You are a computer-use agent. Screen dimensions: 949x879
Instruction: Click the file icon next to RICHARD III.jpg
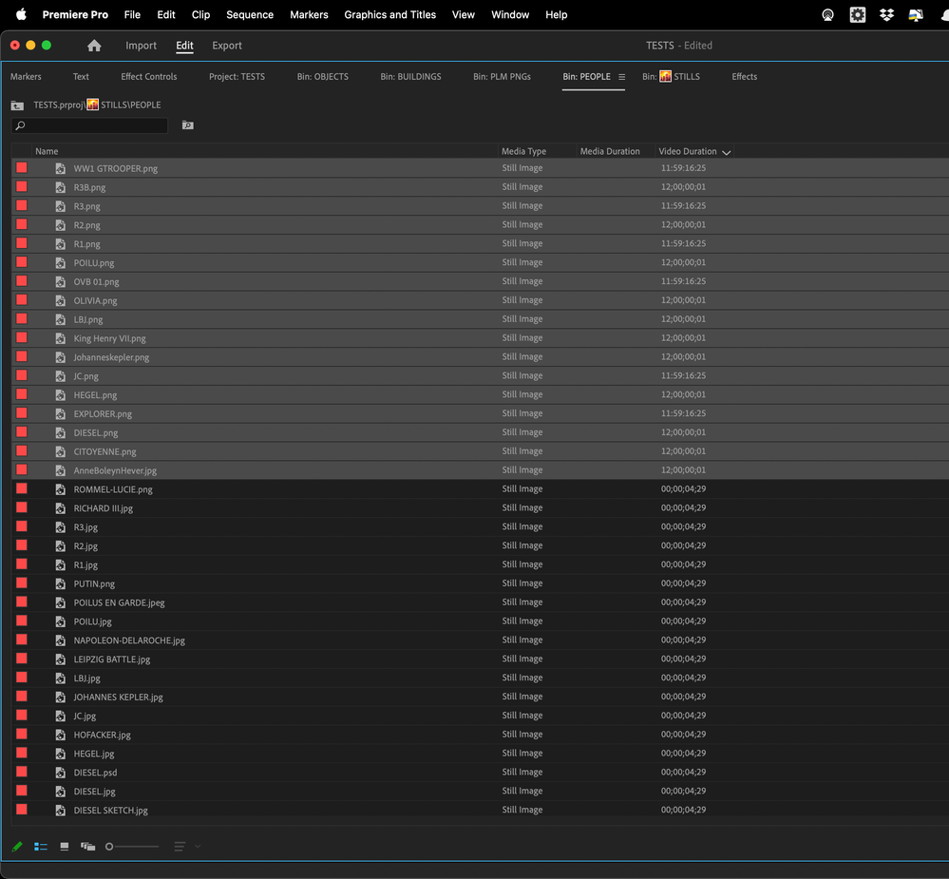click(61, 507)
